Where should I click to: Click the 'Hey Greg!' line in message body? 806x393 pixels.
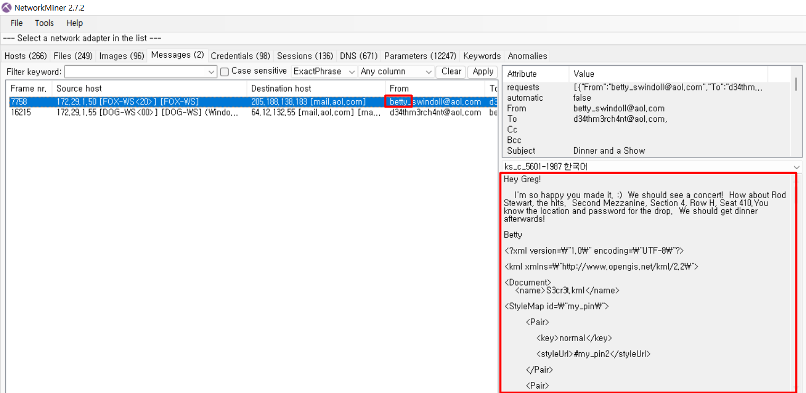[522, 180]
